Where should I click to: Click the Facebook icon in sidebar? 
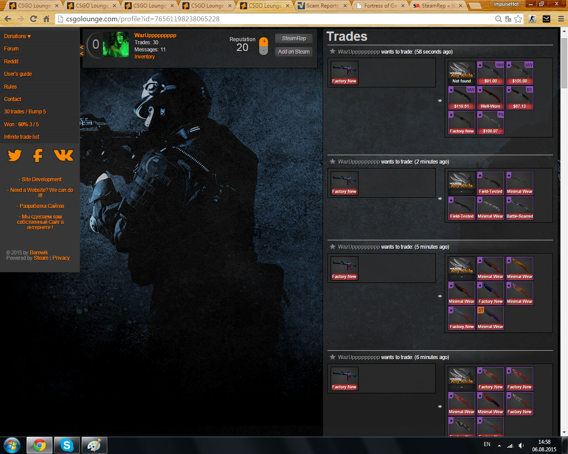tap(38, 155)
